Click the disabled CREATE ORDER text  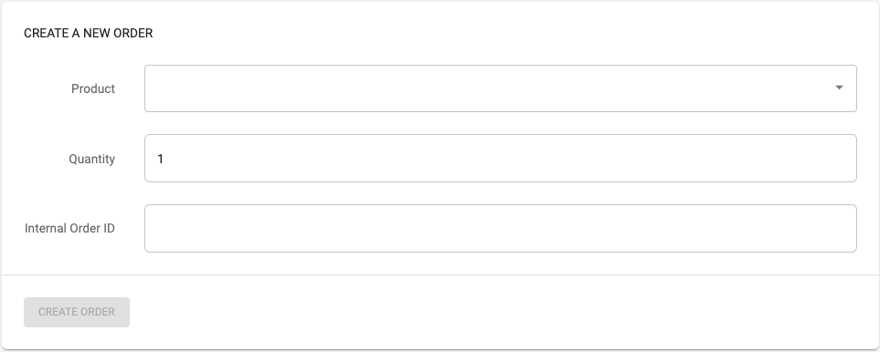tap(77, 312)
